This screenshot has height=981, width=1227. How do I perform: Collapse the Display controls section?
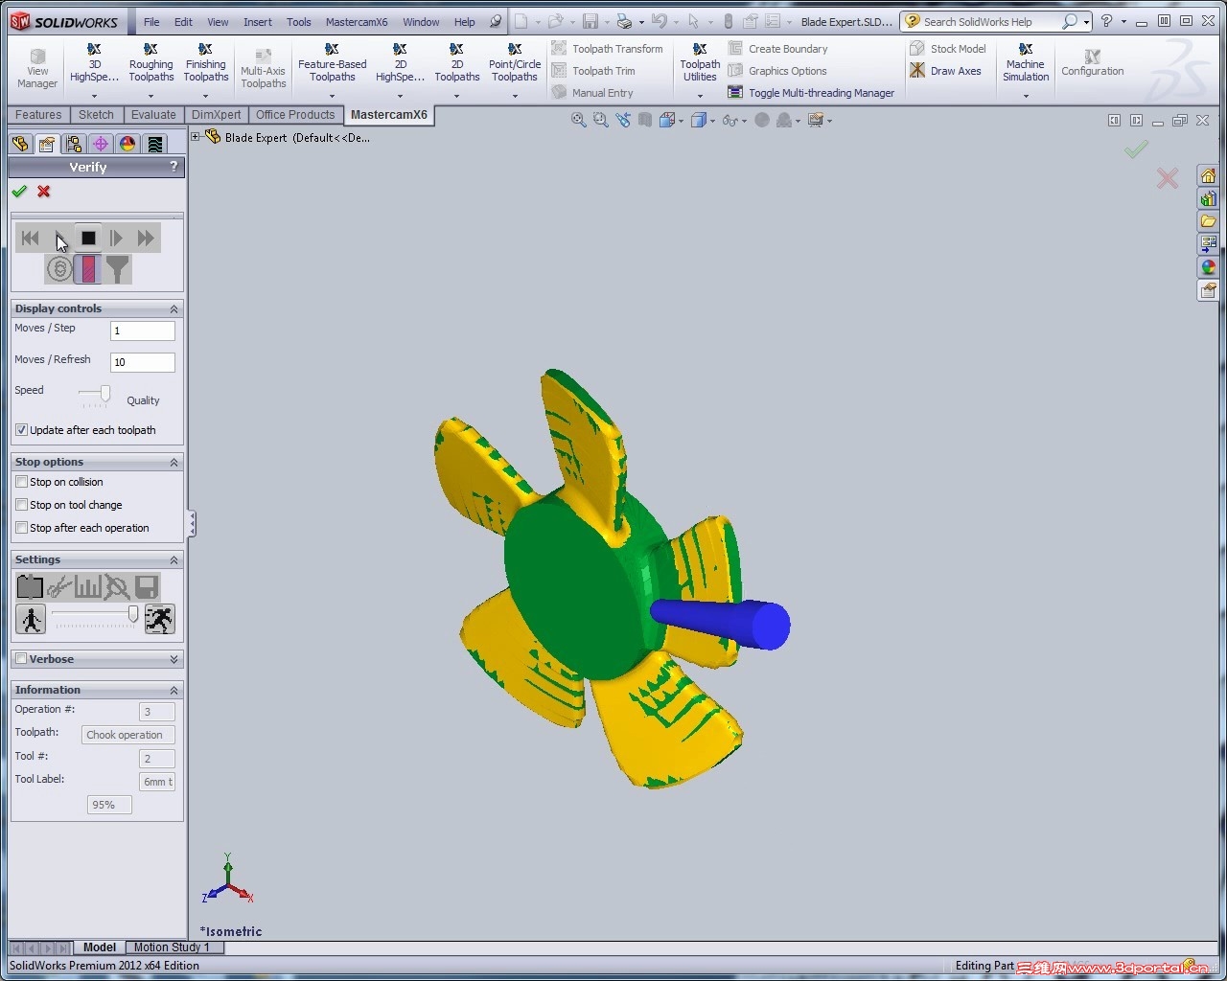[x=174, y=308]
